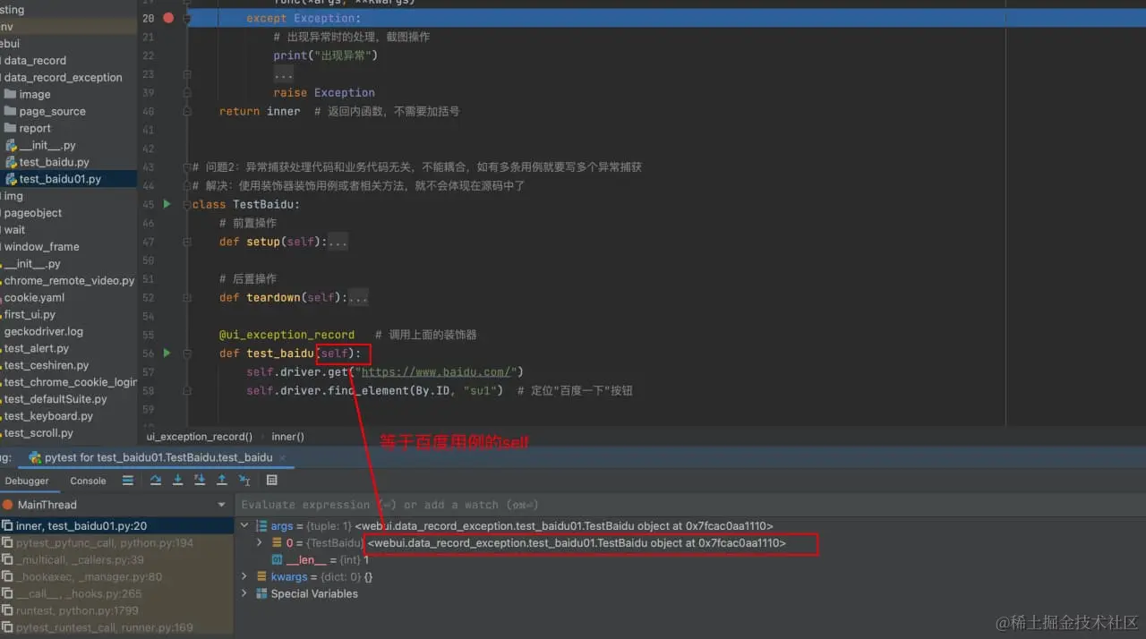This screenshot has height=639, width=1146.
Task: Open Evaluate Expression calculator icon
Action: tap(272, 481)
